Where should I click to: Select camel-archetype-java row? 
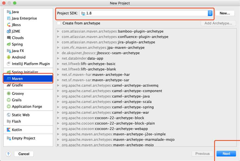tap(146, 96)
